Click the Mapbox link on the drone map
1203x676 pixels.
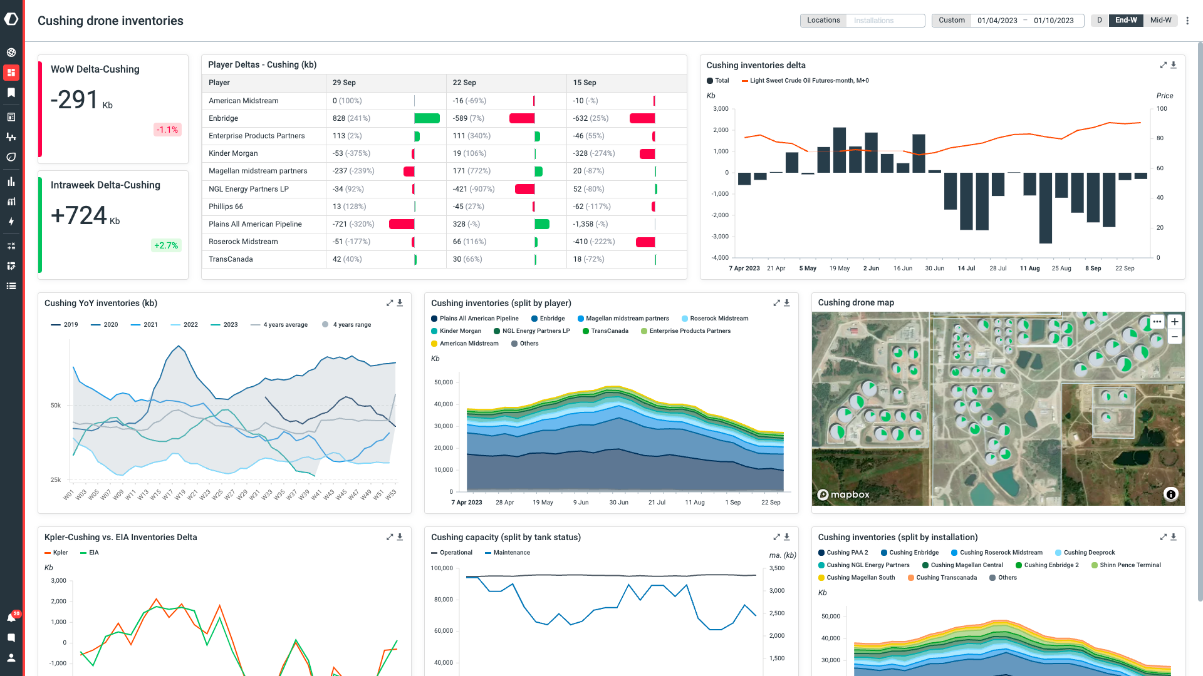pyautogui.click(x=843, y=494)
